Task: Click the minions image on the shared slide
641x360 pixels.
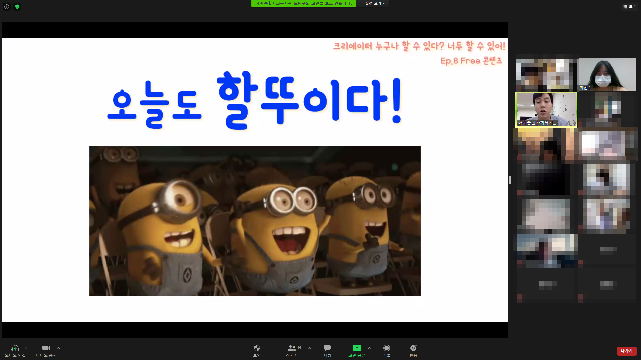Action: tap(255, 221)
